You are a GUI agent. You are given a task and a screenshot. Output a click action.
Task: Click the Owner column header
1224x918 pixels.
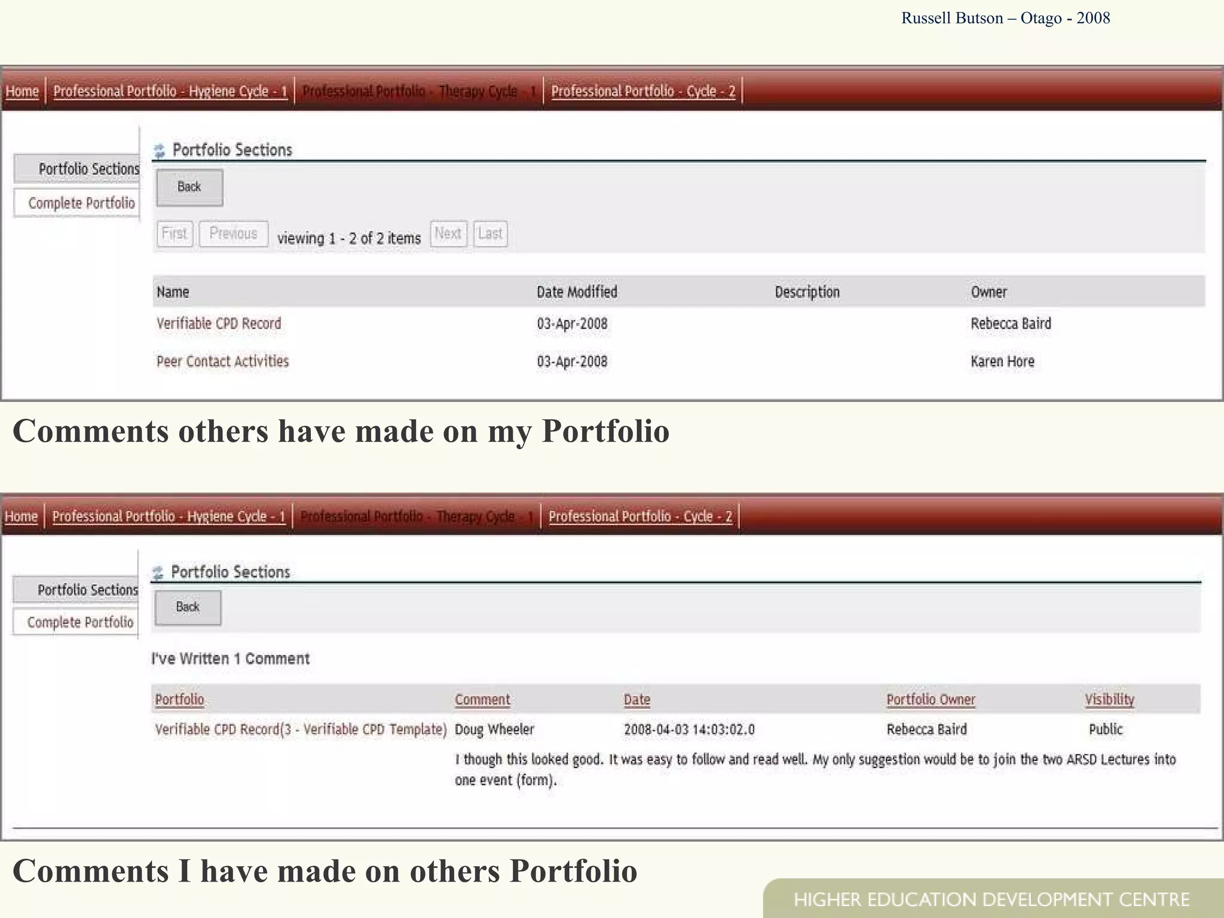tap(989, 292)
